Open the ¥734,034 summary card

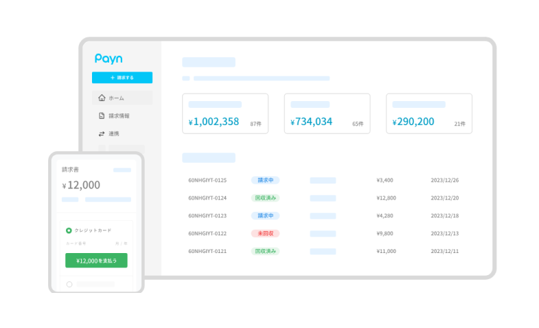[x=327, y=113]
